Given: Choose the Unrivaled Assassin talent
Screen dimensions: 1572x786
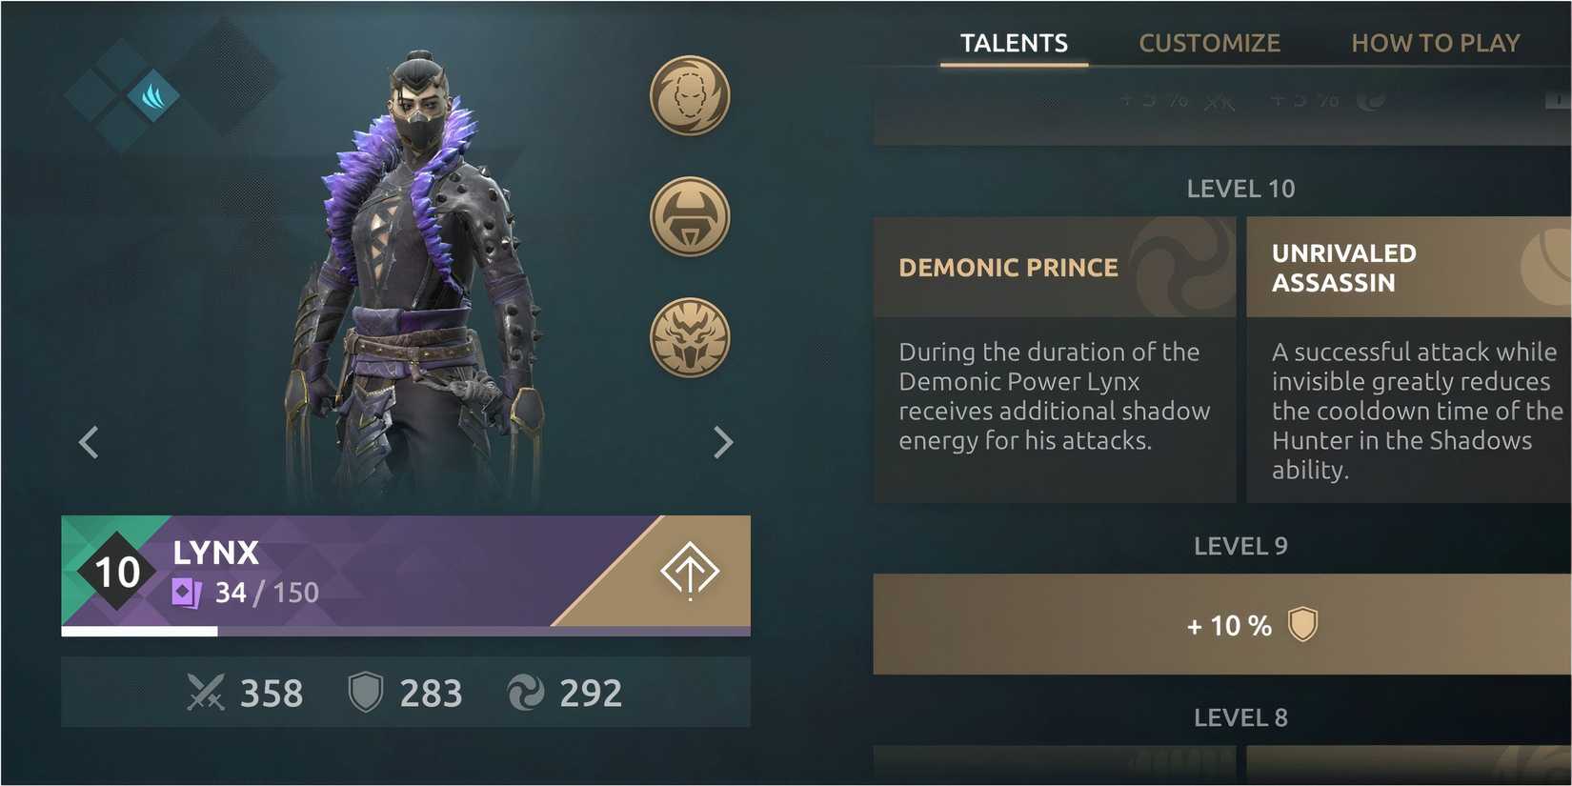Looking at the screenshot, I should tap(1409, 359).
